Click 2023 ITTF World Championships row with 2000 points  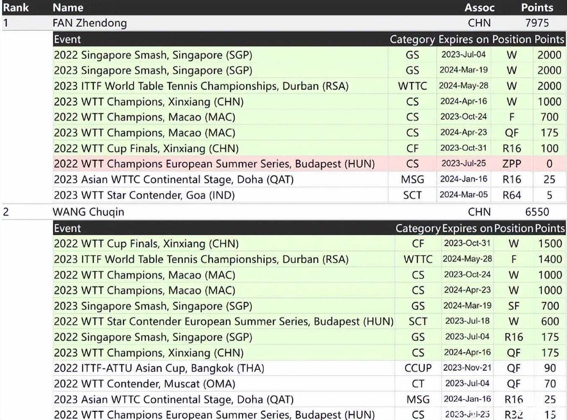(x=201, y=86)
